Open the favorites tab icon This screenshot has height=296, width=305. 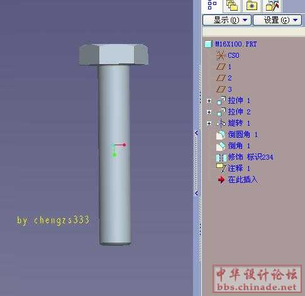pos(272,6)
